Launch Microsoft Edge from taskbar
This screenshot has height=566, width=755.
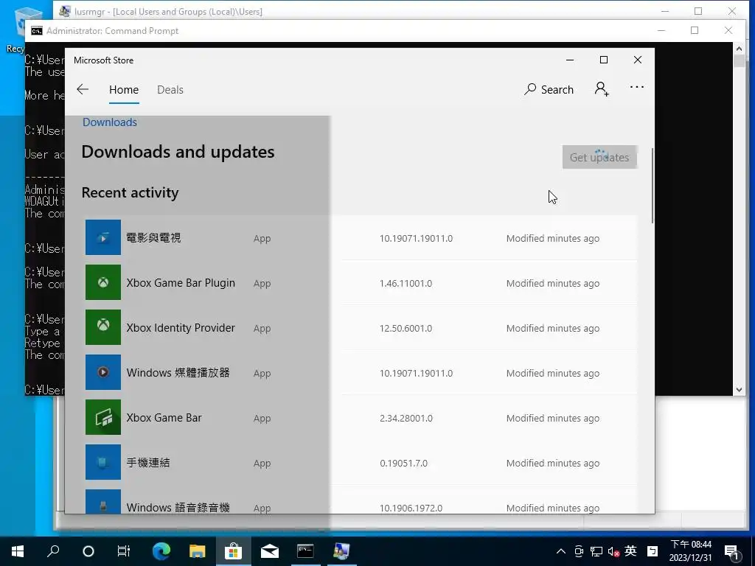pyautogui.click(x=161, y=551)
